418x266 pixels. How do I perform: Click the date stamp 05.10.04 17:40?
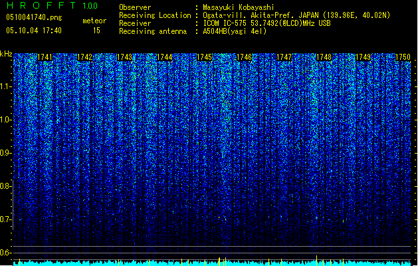point(34,31)
